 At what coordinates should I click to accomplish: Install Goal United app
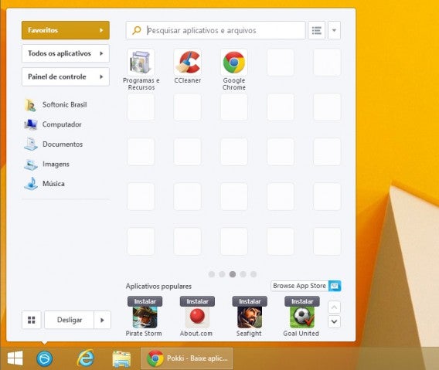click(302, 301)
